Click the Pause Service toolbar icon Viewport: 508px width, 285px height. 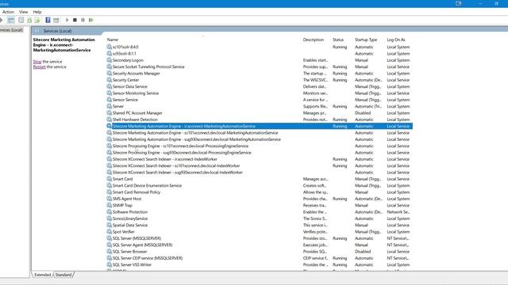pyautogui.click(x=83, y=20)
